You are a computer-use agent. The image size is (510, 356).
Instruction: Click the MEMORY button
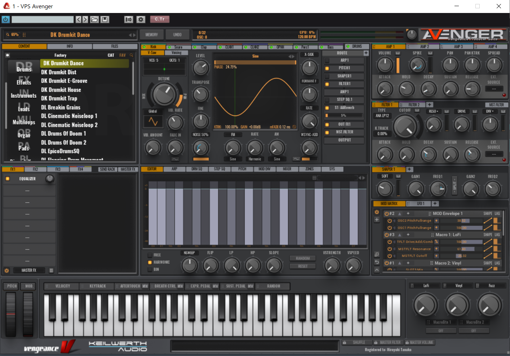(152, 35)
